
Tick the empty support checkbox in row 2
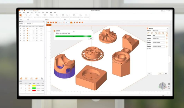(34, 31)
